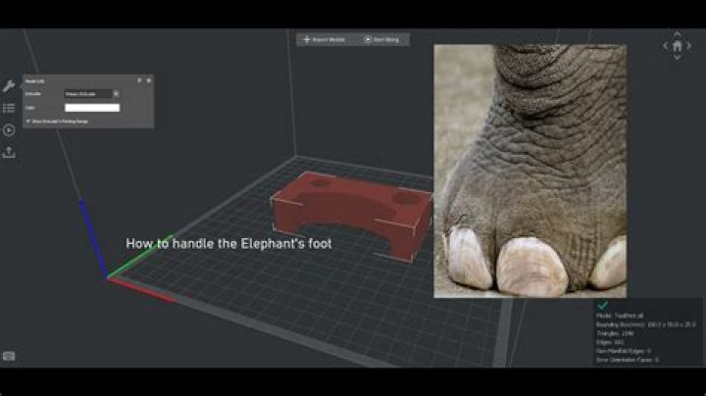Open the list view icon in sidebar
The height and width of the screenshot is (396, 706).
point(9,108)
